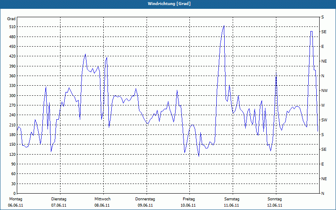Click the 210 axis value
336x210 pixels.
(13, 125)
